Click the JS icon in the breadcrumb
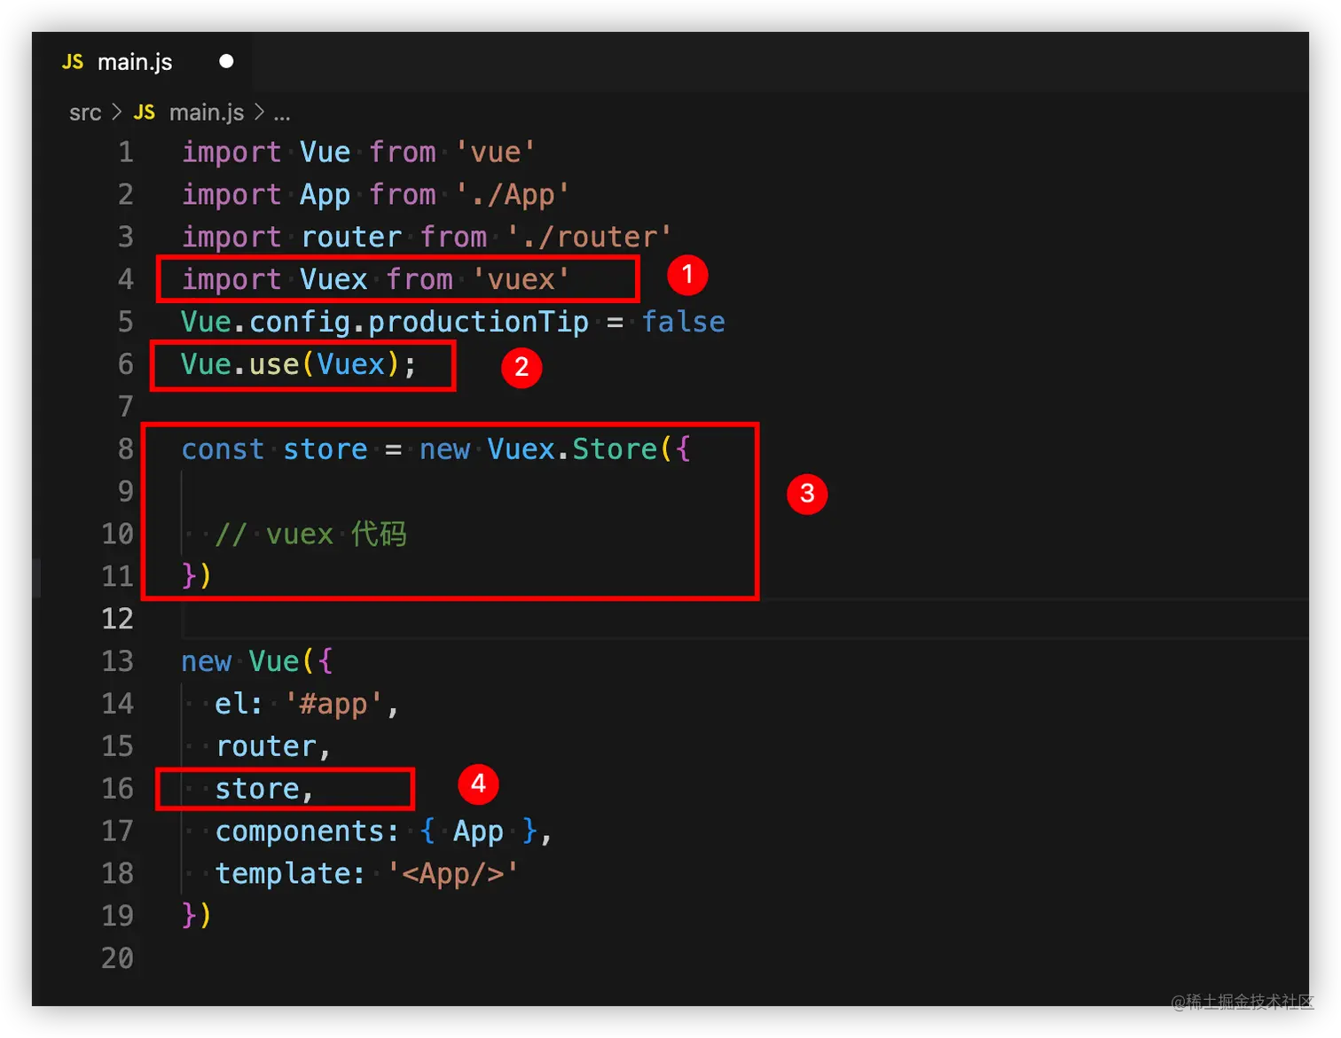 tap(144, 113)
